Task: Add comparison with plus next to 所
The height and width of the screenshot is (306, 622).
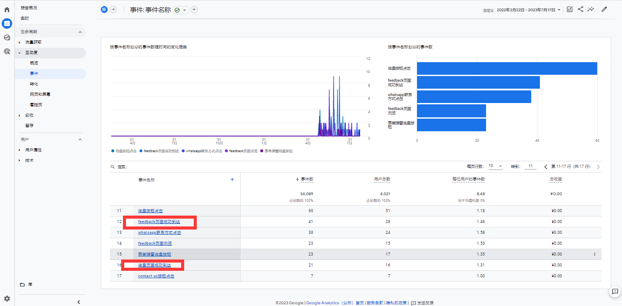Action: coord(113,10)
